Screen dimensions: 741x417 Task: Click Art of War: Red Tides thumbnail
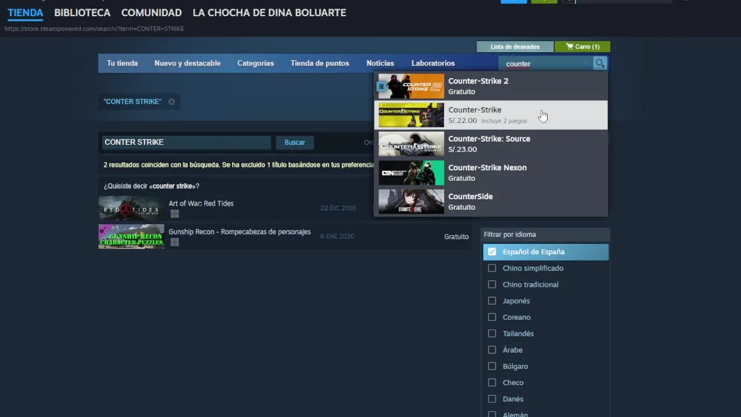click(x=131, y=209)
